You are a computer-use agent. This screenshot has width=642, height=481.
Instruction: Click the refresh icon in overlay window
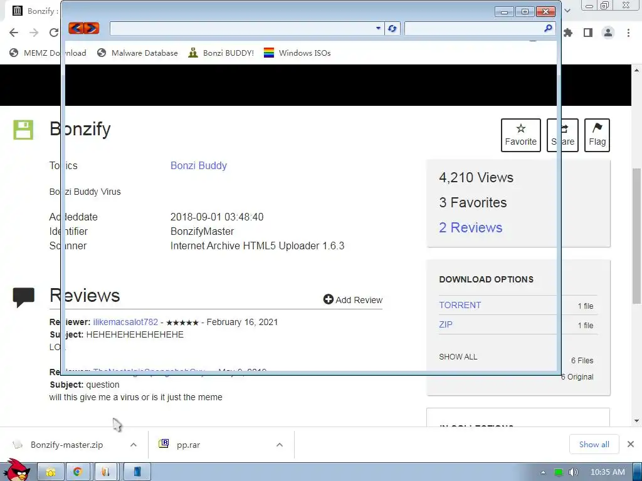coord(392,28)
